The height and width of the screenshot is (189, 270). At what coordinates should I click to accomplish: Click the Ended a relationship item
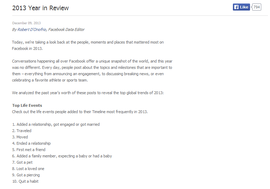point(31,143)
